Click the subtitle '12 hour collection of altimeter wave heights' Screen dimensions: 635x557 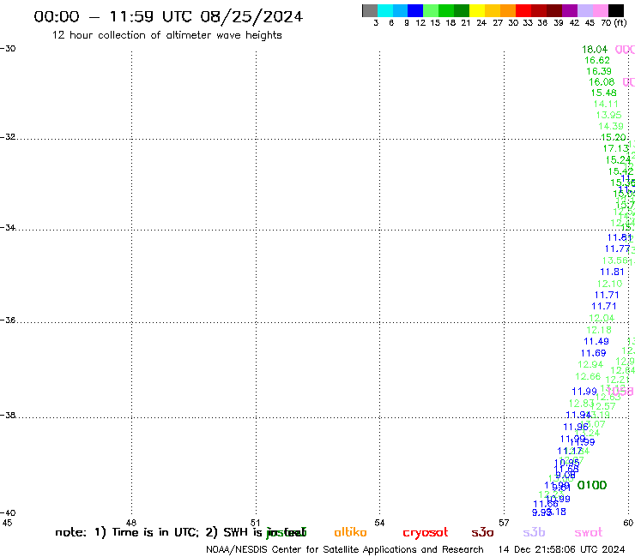coord(166,35)
